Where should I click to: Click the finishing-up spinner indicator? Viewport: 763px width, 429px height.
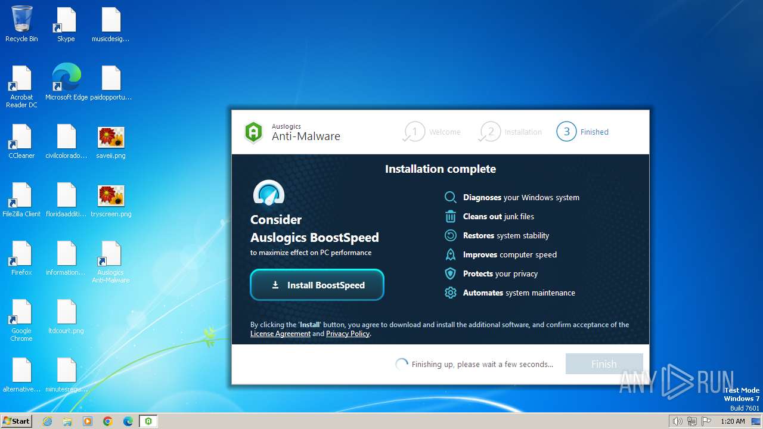click(x=402, y=364)
